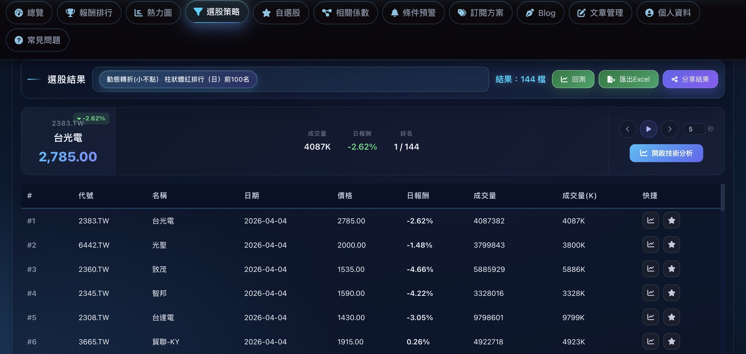746x354 pixels.
Task: Click the 選股結果 section heading
Action: 66,79
